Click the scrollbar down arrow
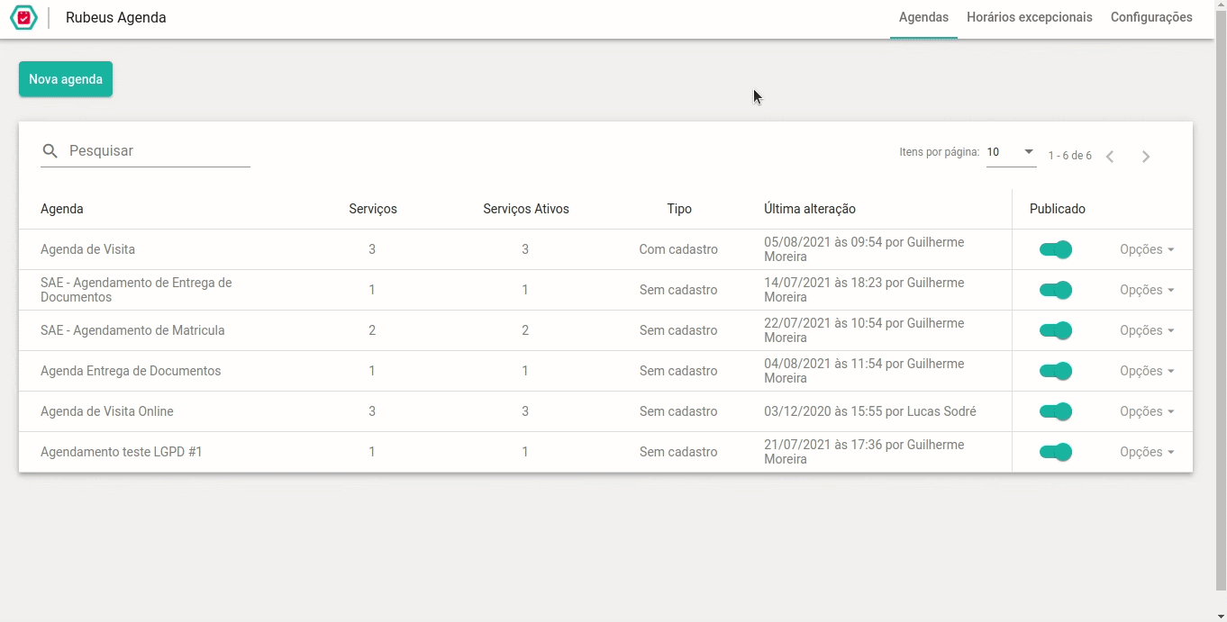The image size is (1227, 622). tap(1221, 616)
